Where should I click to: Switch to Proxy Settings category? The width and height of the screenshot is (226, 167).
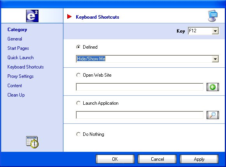click(21, 76)
